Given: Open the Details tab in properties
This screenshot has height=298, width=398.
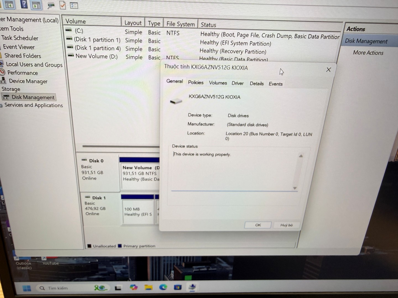Looking at the screenshot, I should [x=256, y=84].
